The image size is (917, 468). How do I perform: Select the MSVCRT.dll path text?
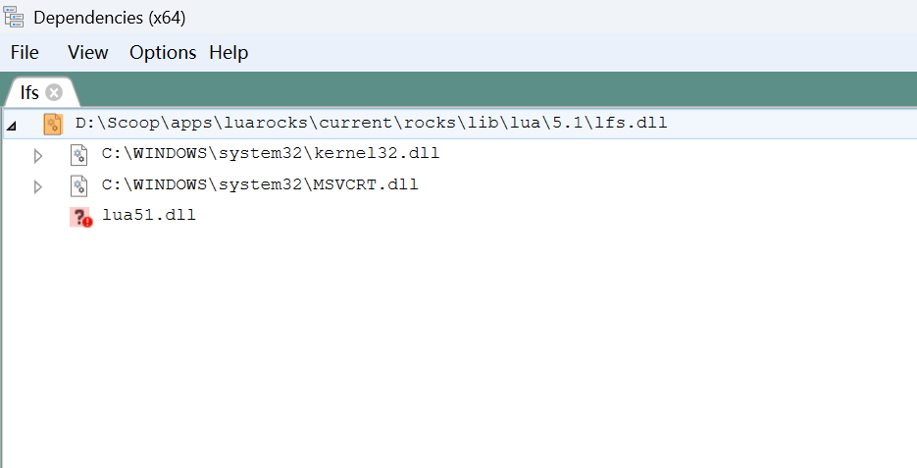[260, 184]
